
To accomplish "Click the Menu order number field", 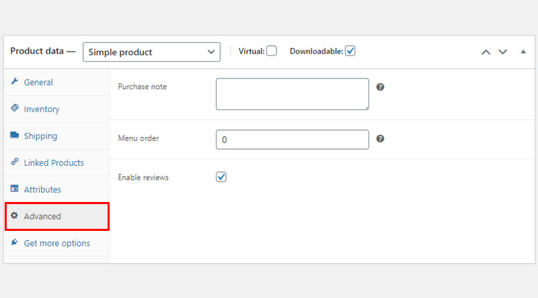I will 293,140.
